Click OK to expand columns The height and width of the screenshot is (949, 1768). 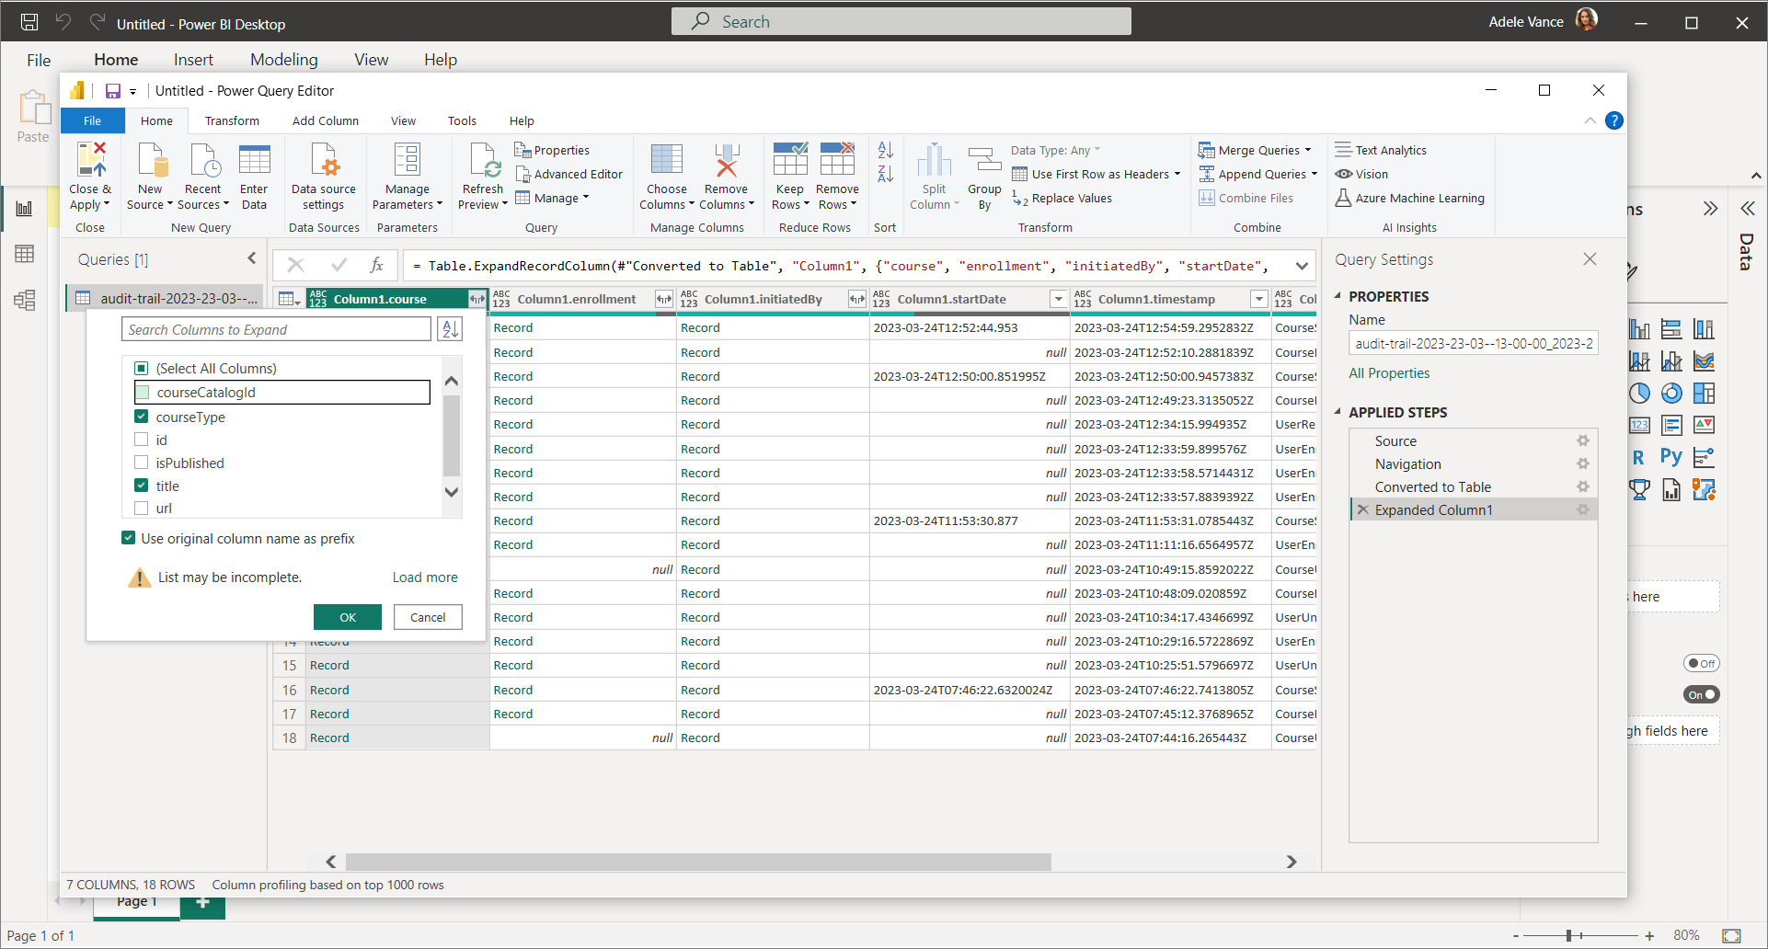pos(347,617)
